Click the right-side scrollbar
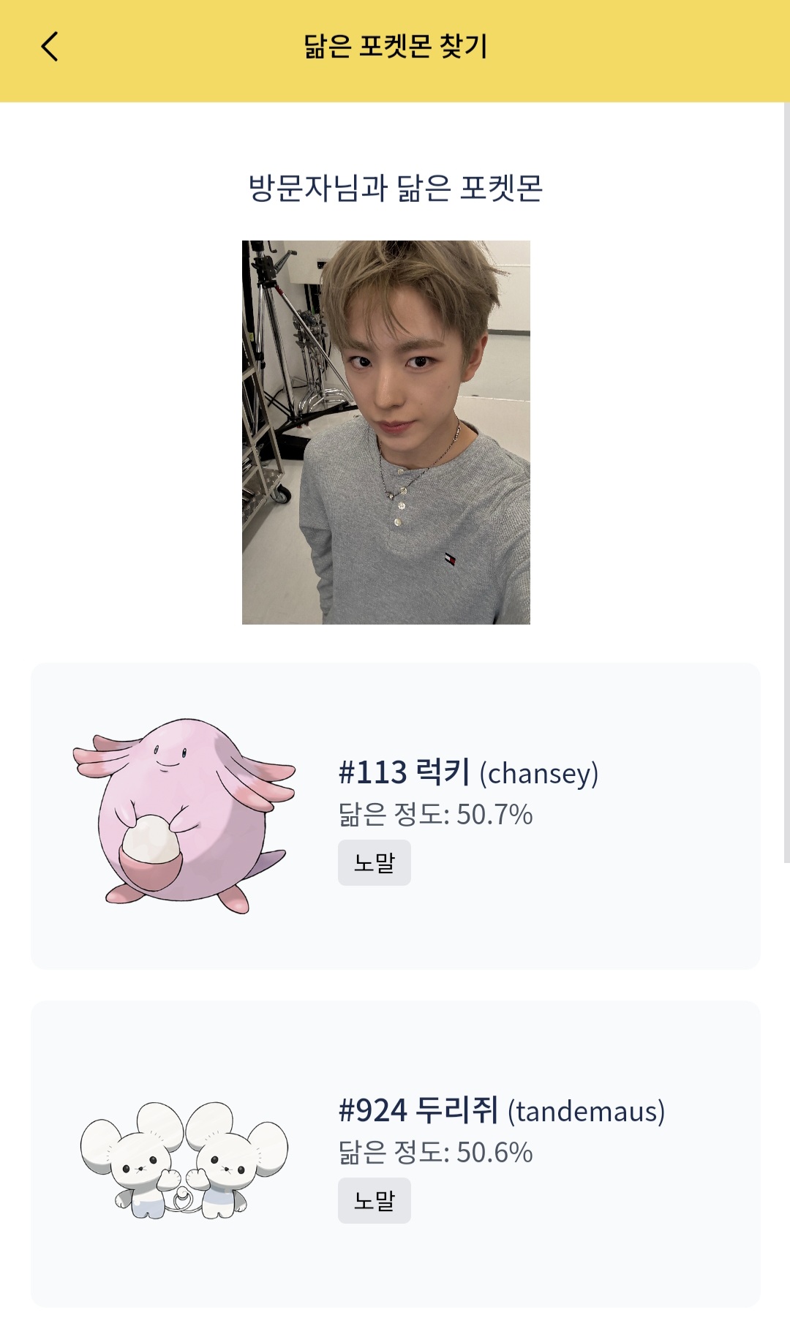The height and width of the screenshot is (1326, 790). [x=786, y=483]
